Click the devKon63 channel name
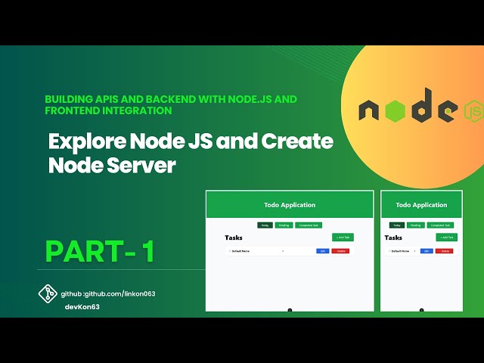 coord(82,307)
